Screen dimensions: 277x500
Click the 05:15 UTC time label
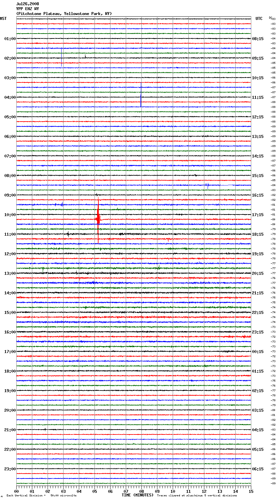258,449
